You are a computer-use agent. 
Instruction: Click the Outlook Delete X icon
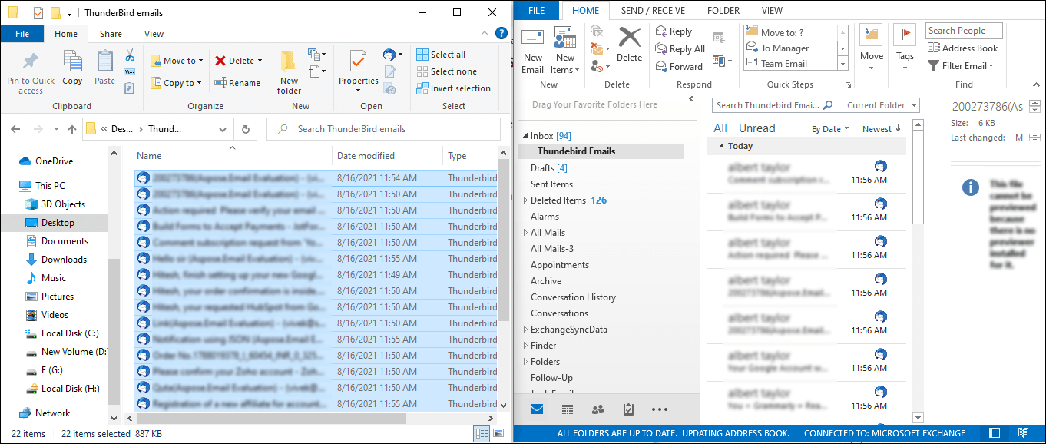click(629, 45)
